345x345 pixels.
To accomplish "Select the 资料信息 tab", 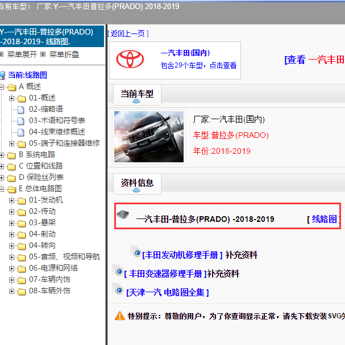I will click(137, 184).
